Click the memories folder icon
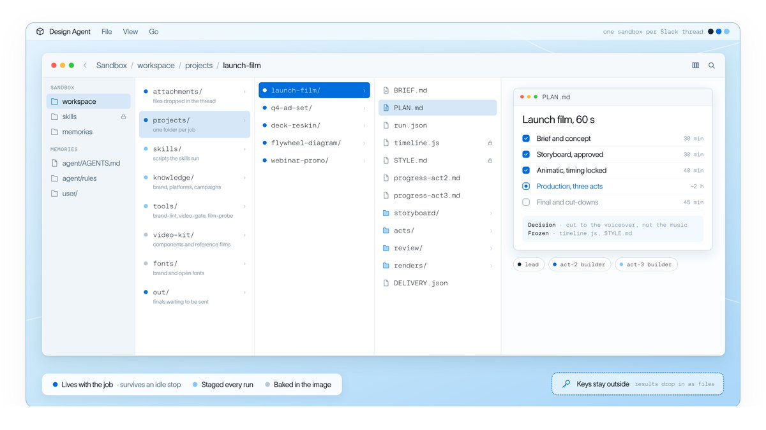Viewport: 766px width, 430px height. [x=55, y=132]
